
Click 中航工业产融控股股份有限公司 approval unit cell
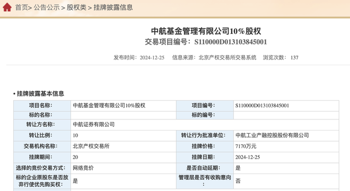(286, 135)
